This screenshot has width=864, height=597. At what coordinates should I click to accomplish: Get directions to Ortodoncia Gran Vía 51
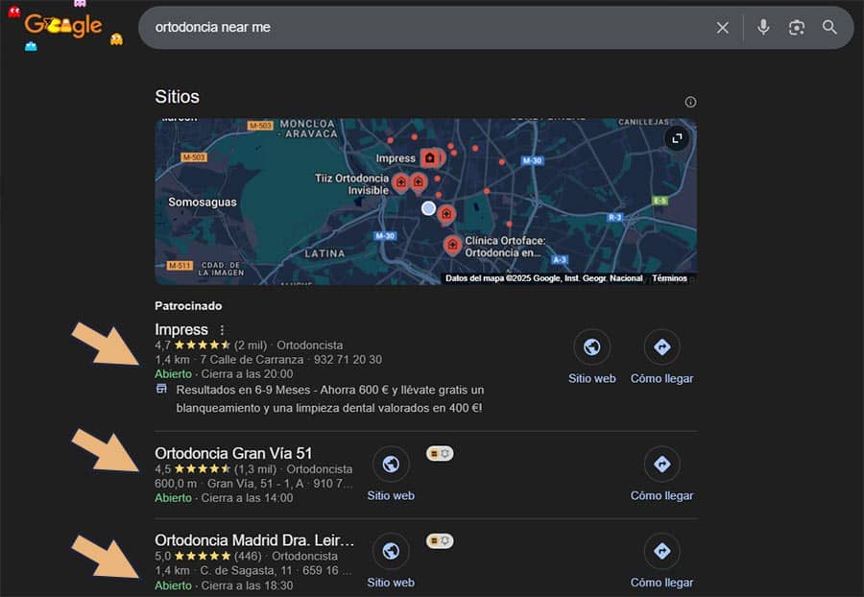coord(662,464)
